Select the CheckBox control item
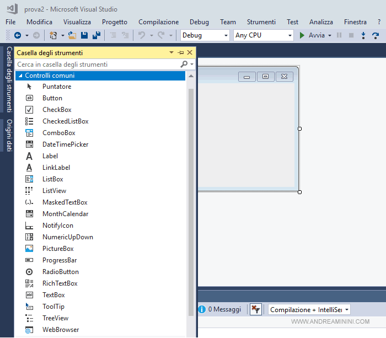Viewport: 386px width, 338px height. click(x=57, y=110)
